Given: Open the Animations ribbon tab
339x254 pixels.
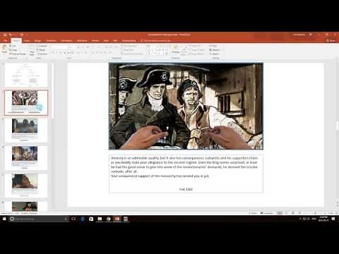Looking at the screenshot, I should pyautogui.click(x=66, y=40).
